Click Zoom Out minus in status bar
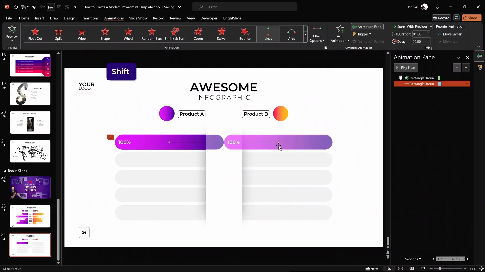The height and width of the screenshot is (272, 485). coord(431,269)
